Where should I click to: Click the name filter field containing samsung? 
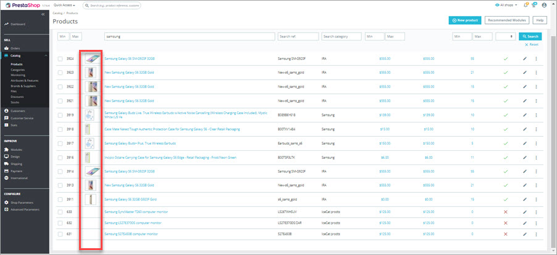click(x=190, y=36)
